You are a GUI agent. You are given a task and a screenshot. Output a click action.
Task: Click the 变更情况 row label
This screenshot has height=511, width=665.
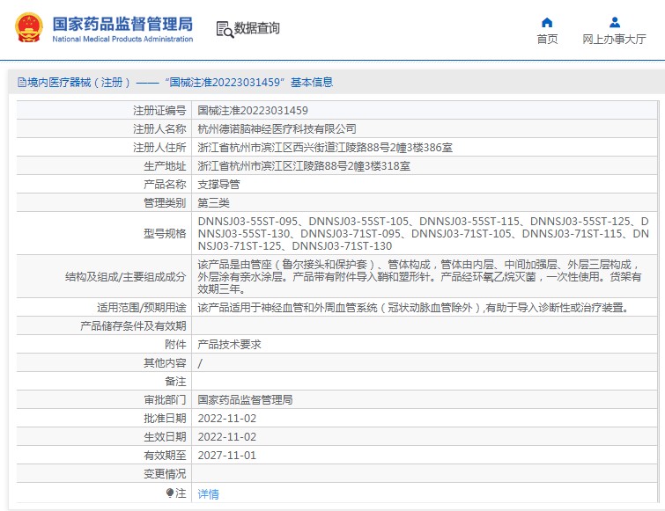(165, 474)
